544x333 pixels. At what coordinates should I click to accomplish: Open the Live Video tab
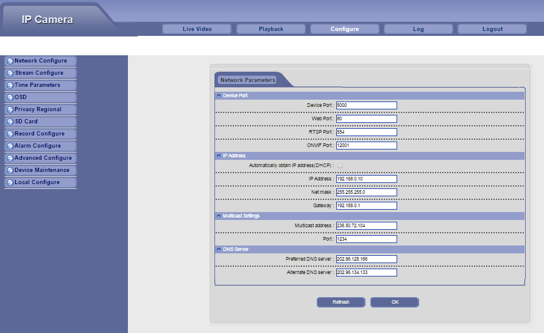pyautogui.click(x=197, y=29)
